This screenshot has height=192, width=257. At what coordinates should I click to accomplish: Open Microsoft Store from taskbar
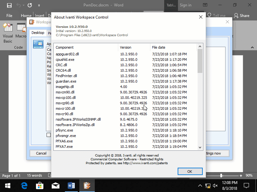(x=40, y=186)
